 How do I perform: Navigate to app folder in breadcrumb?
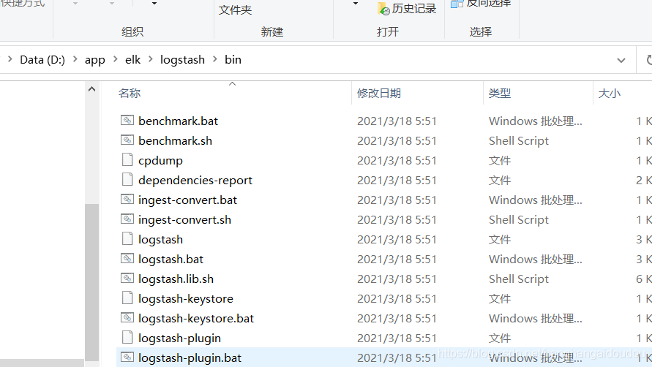(x=95, y=60)
